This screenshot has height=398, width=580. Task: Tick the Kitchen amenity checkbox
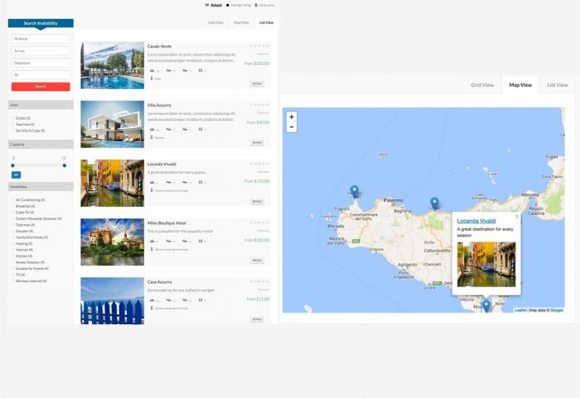pyautogui.click(x=13, y=256)
